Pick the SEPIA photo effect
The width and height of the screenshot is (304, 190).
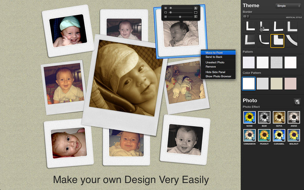click(x=279, y=117)
